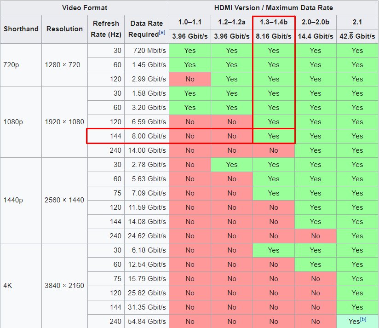379x328 pixels.
Task: Select the '8.16 Gbit/s' maximum data rate
Action: 274,36
